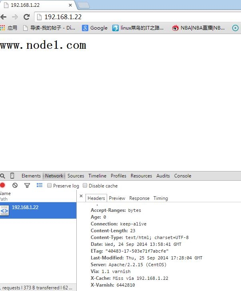Select the 192.168.1.22 request row
This screenshot has height=291, width=241.
pos(38,210)
